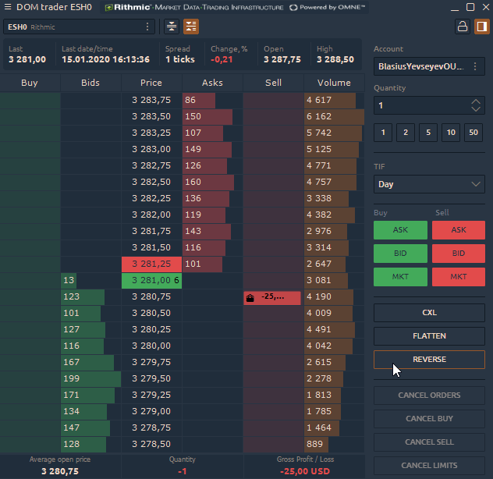Image resolution: width=493 pixels, height=479 pixels.
Task: Set quantity preset to 5
Action: [428, 133]
